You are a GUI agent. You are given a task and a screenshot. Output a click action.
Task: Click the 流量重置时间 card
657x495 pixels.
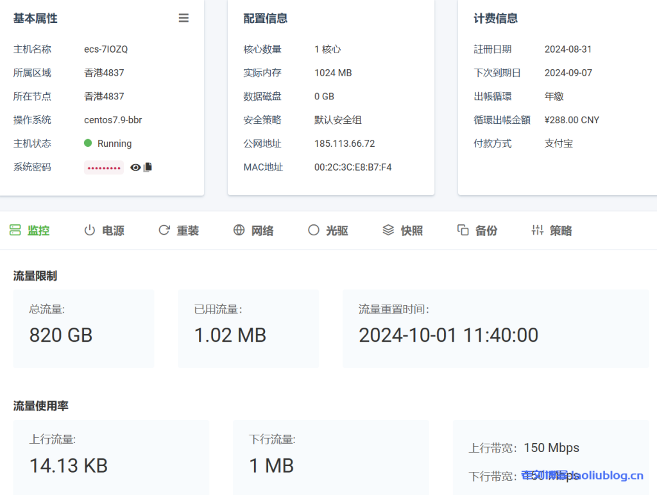tap(495, 329)
